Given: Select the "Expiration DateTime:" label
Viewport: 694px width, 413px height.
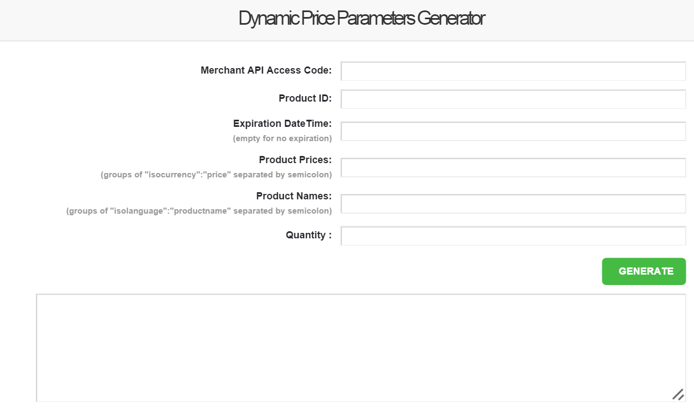Looking at the screenshot, I should 282,124.
